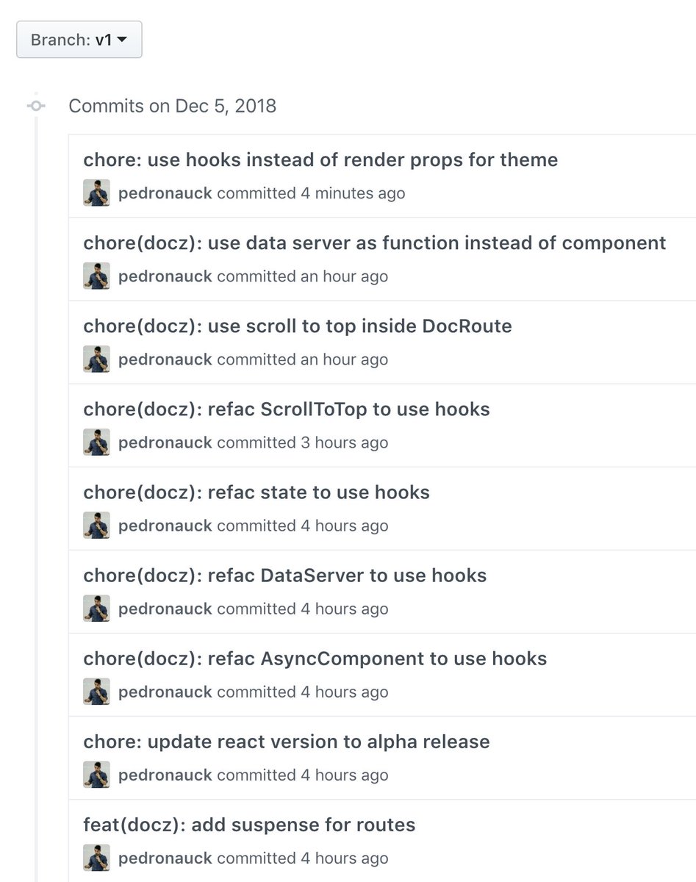Click the avatar on the state hooks commit

[96, 525]
